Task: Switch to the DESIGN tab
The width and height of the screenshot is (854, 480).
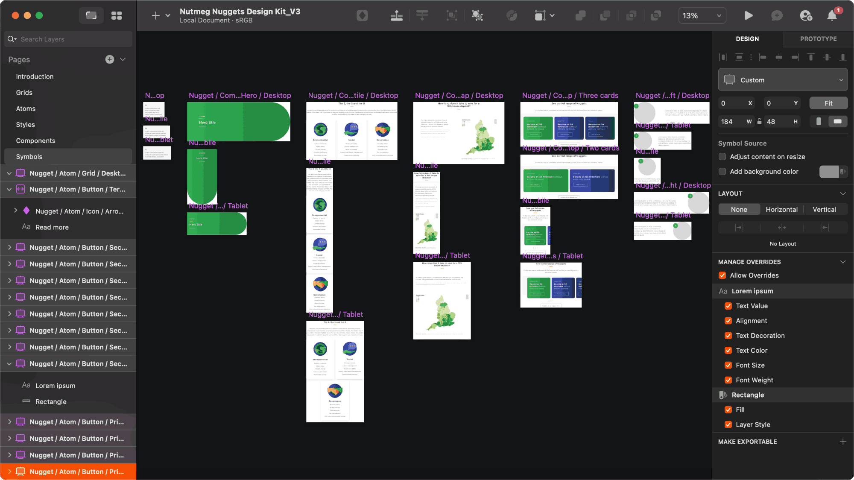Action: click(x=747, y=39)
